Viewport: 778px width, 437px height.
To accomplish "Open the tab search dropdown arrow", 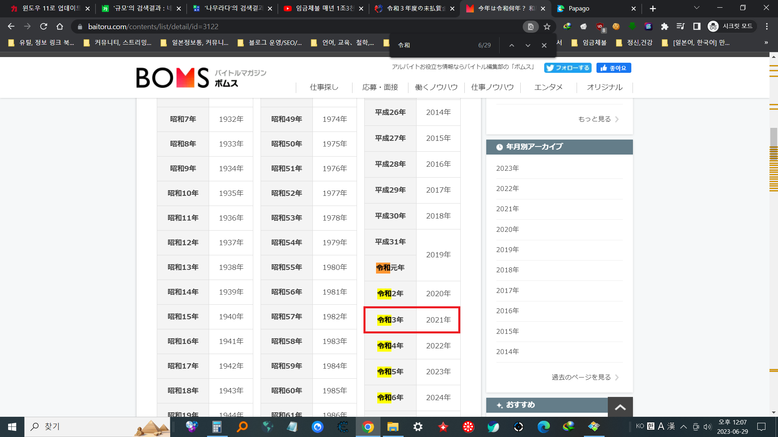I will click(x=697, y=8).
